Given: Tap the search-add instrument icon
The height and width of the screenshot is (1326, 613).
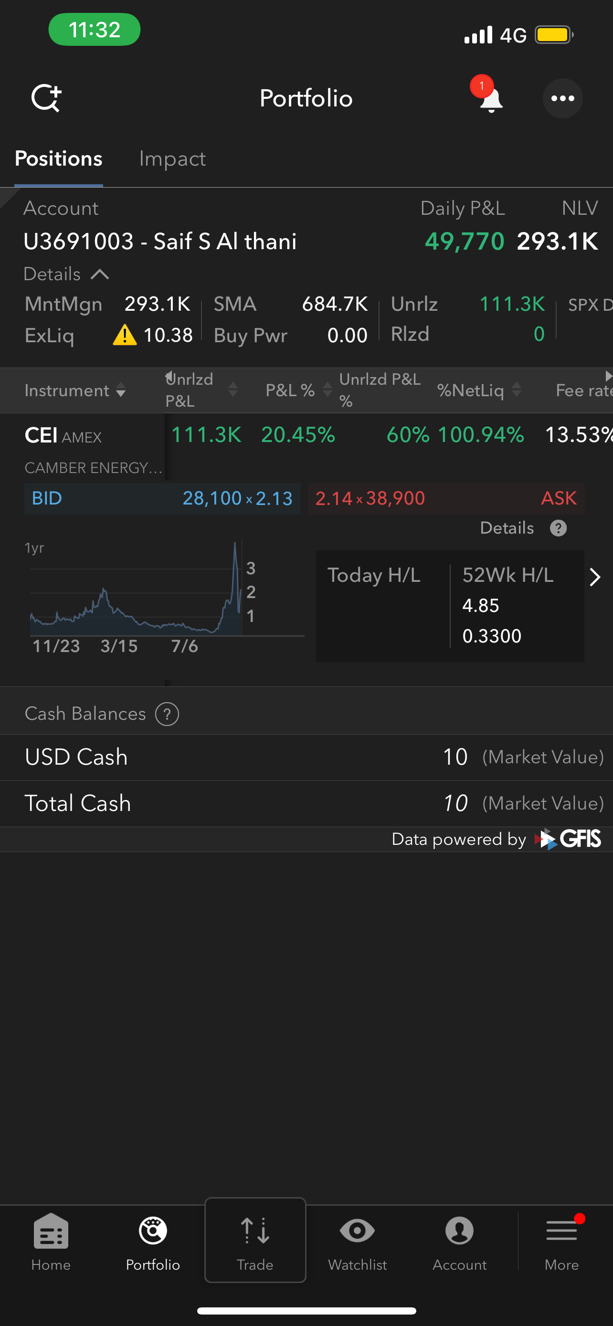Looking at the screenshot, I should (x=46, y=98).
